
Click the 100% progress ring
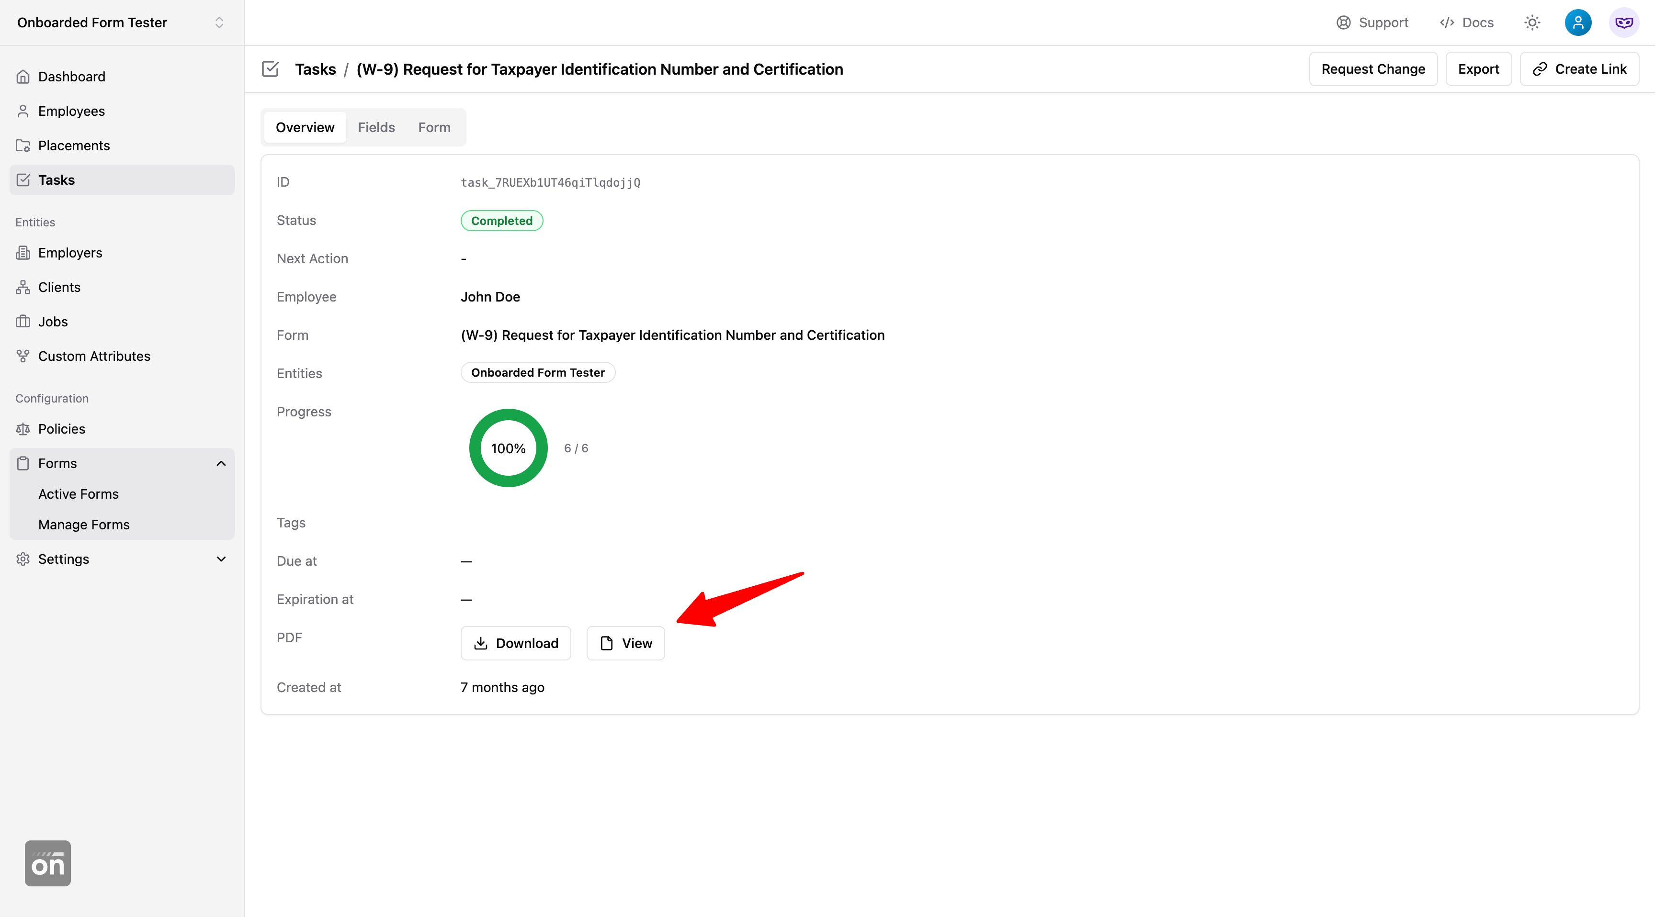click(x=508, y=448)
